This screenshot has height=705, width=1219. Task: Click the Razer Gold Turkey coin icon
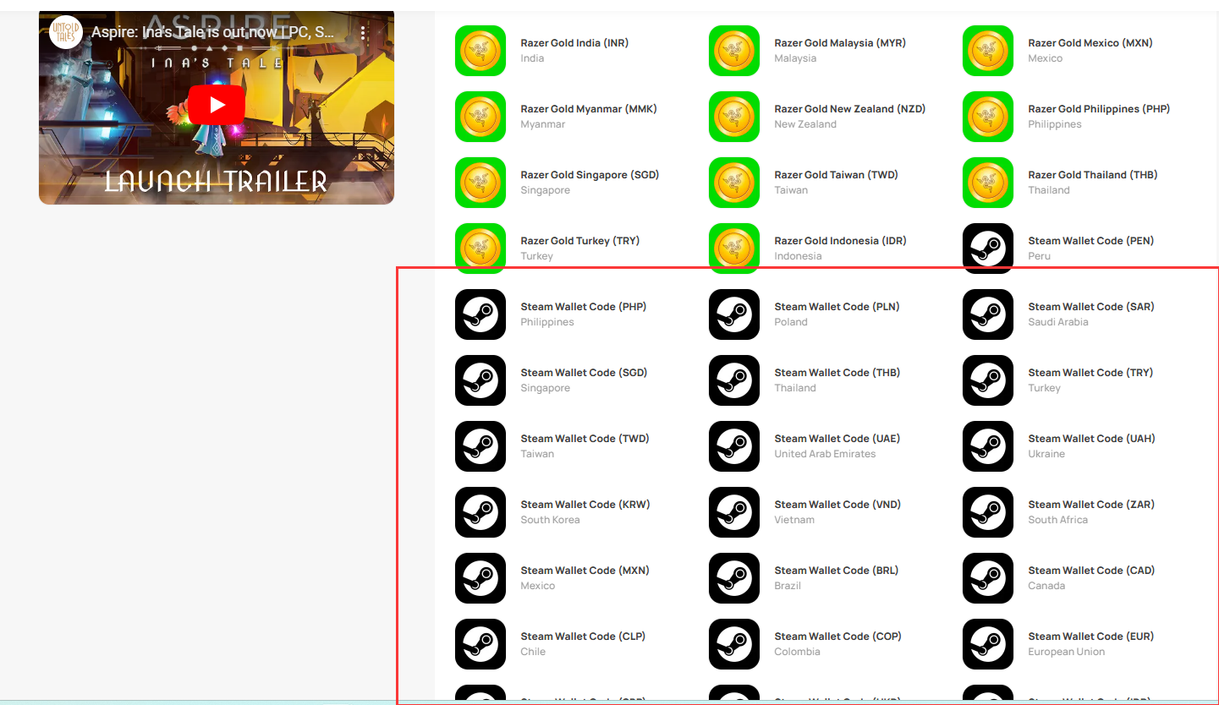[x=480, y=249]
